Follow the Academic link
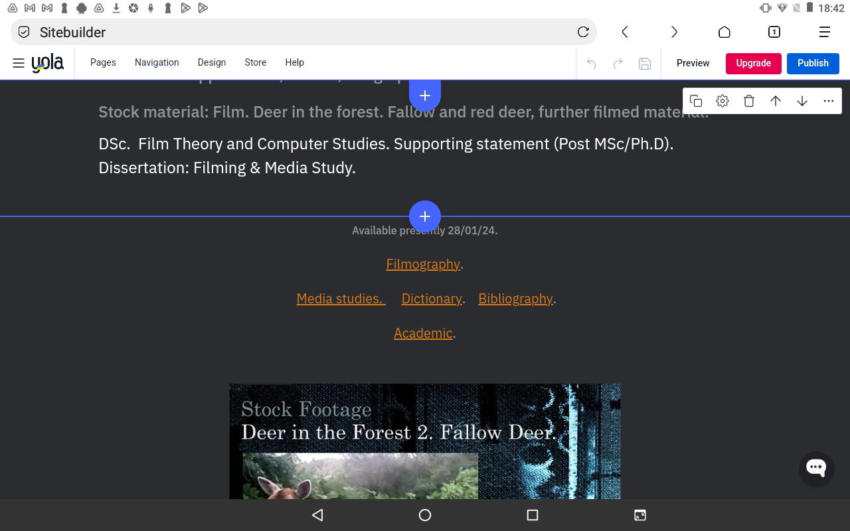Image resolution: width=850 pixels, height=531 pixels. (x=423, y=333)
